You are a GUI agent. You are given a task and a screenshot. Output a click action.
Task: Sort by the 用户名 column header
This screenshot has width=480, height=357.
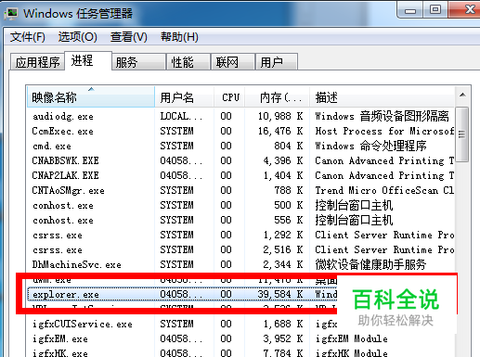click(185, 97)
